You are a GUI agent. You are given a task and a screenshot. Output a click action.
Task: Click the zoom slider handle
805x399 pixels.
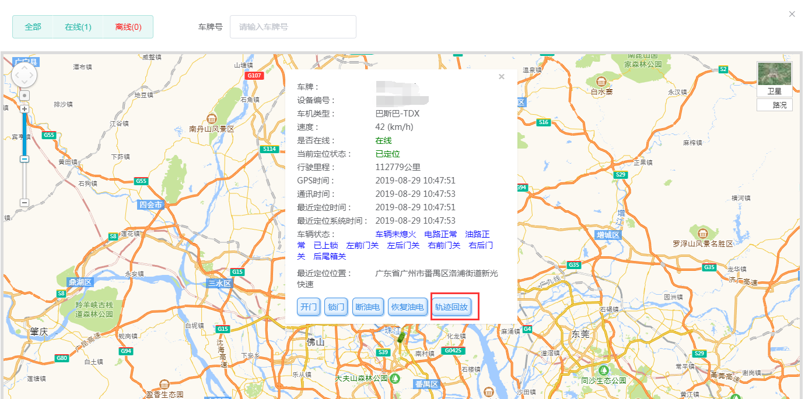[24, 158]
